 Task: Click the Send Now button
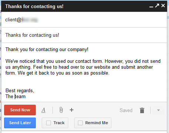[x=20, y=110]
